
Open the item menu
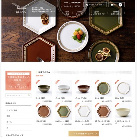coord(67,13)
